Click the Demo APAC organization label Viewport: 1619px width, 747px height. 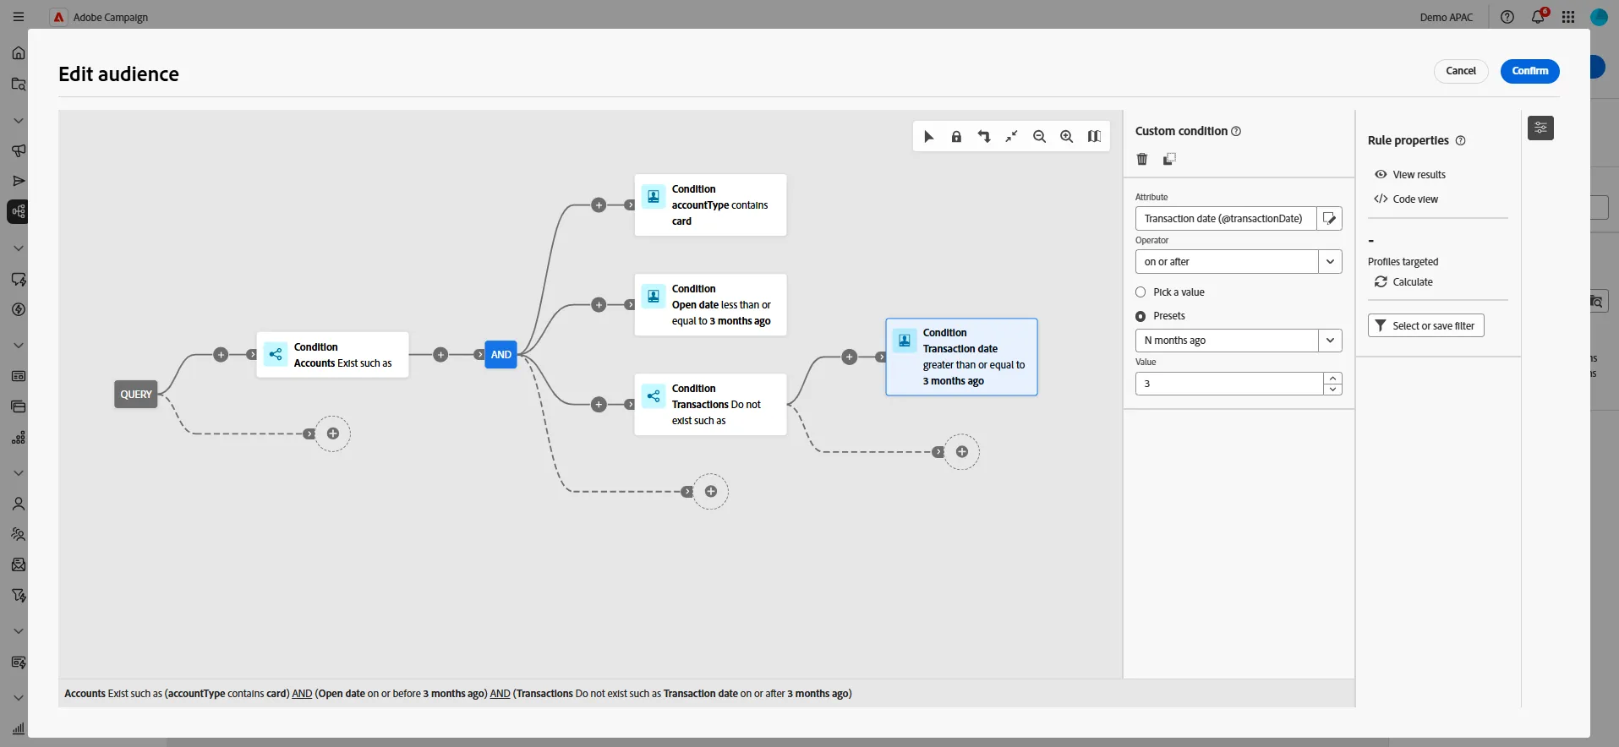click(1446, 18)
